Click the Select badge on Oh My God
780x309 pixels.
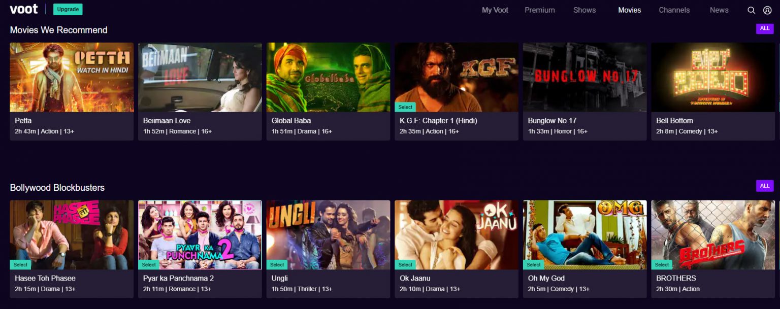pos(534,264)
